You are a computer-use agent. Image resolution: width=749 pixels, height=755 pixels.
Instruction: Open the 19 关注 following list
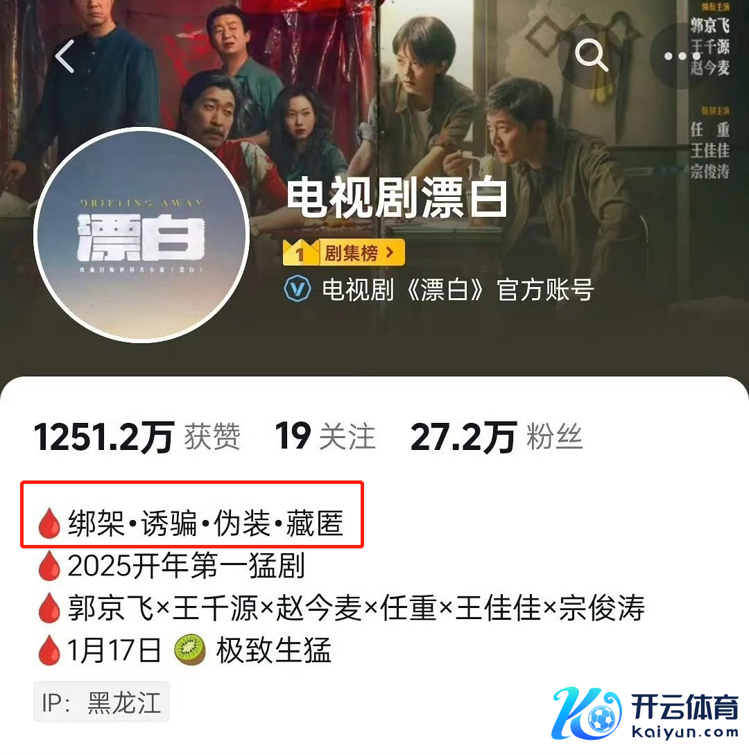(x=325, y=437)
